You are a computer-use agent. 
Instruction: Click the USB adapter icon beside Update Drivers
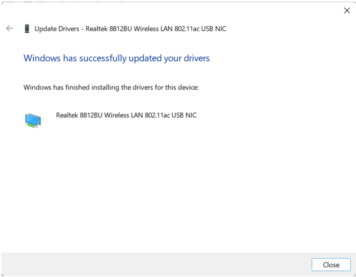[x=27, y=29]
